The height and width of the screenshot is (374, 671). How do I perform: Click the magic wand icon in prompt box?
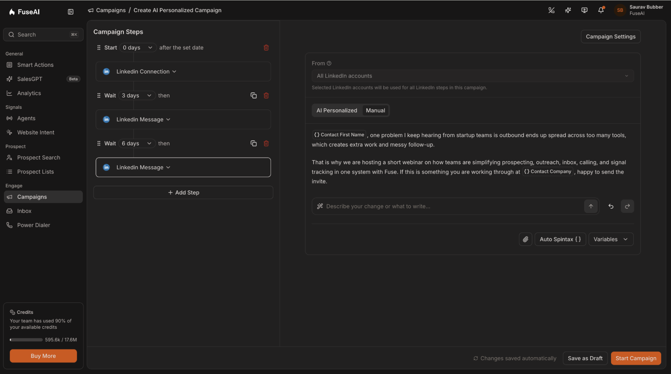click(x=320, y=206)
